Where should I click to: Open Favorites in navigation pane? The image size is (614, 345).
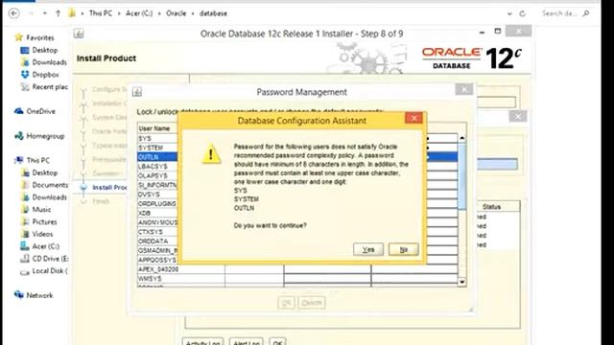pyautogui.click(x=35, y=37)
